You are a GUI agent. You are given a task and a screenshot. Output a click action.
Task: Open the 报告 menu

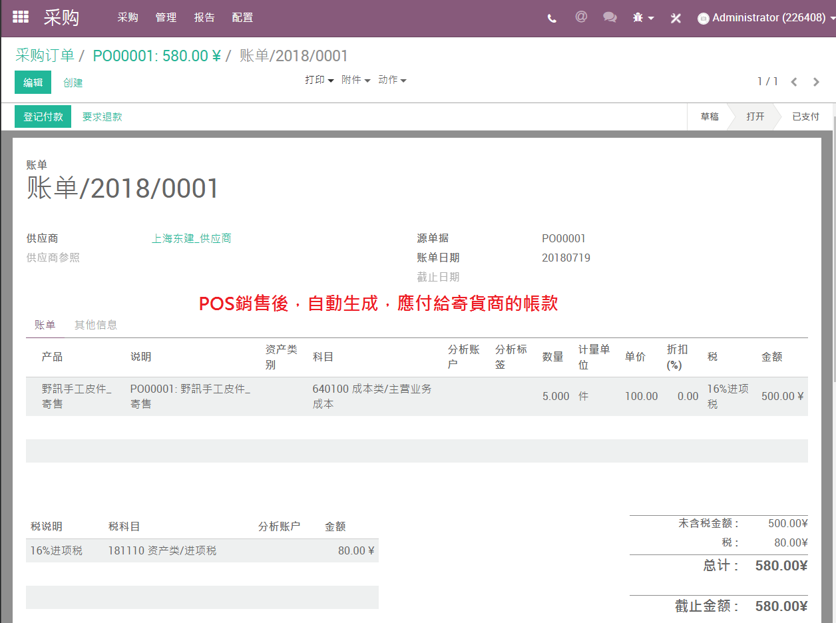click(x=204, y=18)
